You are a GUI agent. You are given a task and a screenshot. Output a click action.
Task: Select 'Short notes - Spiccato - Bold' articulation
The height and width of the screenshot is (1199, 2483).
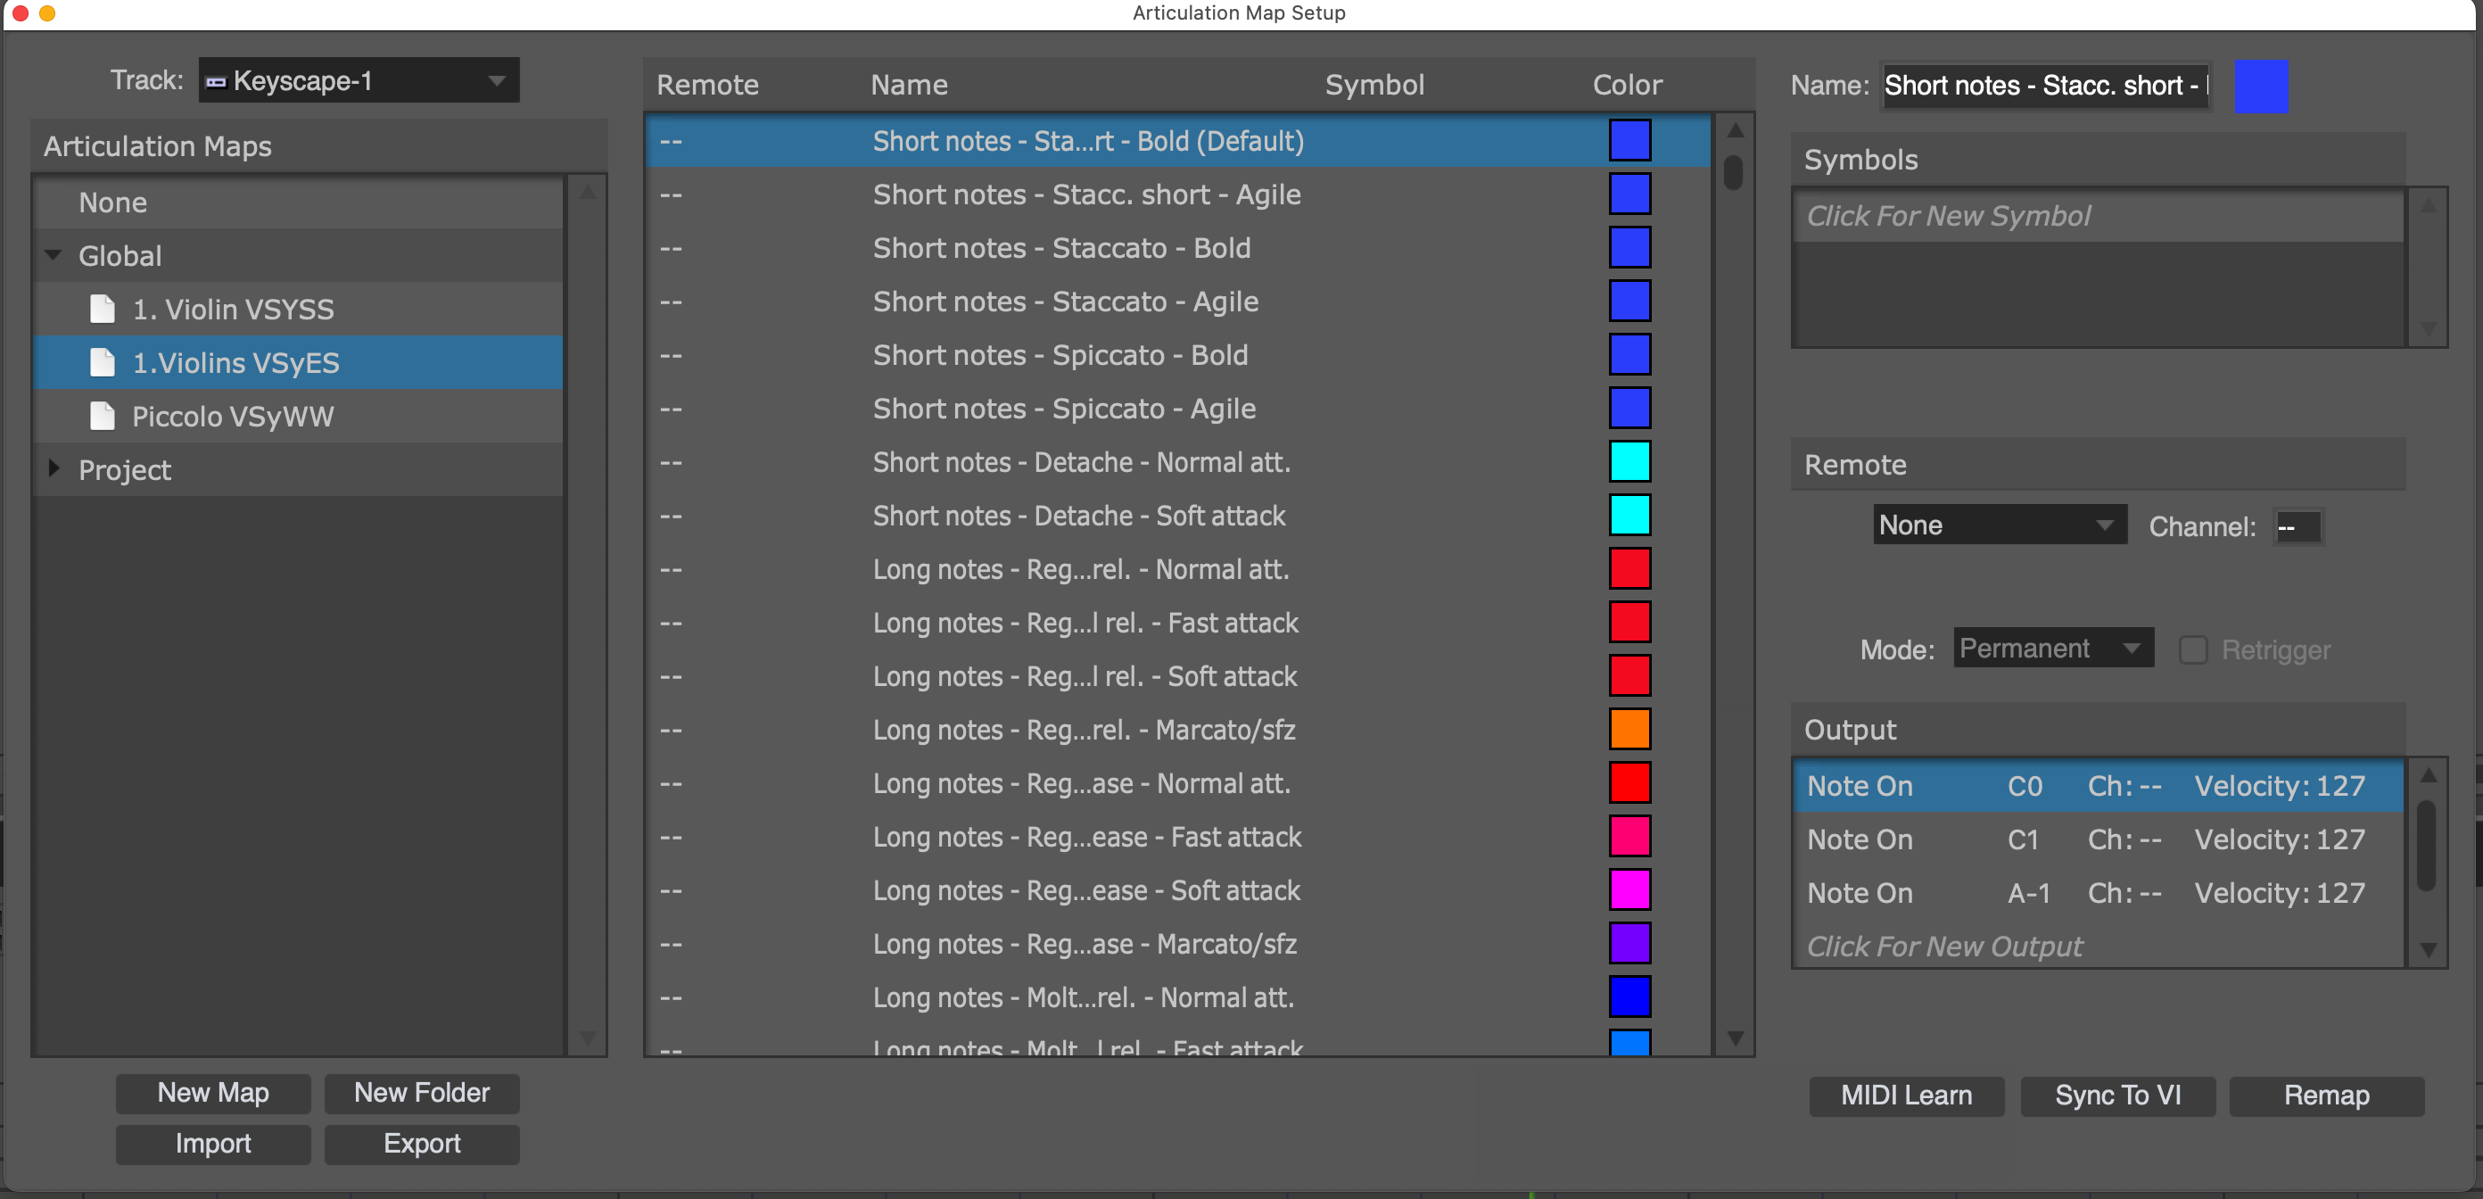point(1178,355)
